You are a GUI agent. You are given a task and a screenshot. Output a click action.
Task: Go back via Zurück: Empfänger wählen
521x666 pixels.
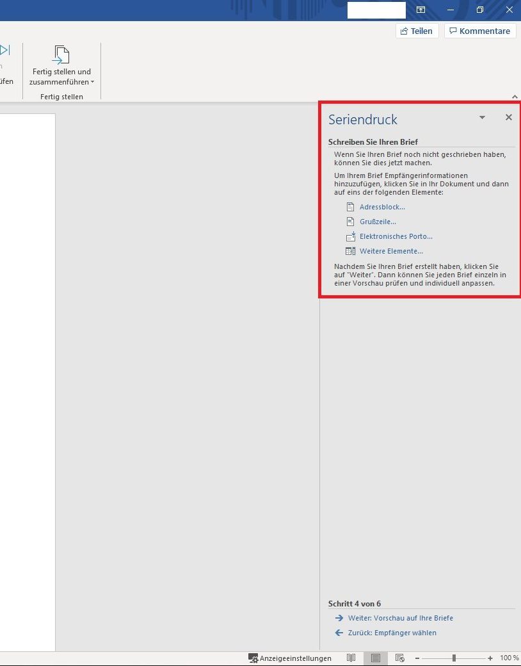click(x=392, y=633)
